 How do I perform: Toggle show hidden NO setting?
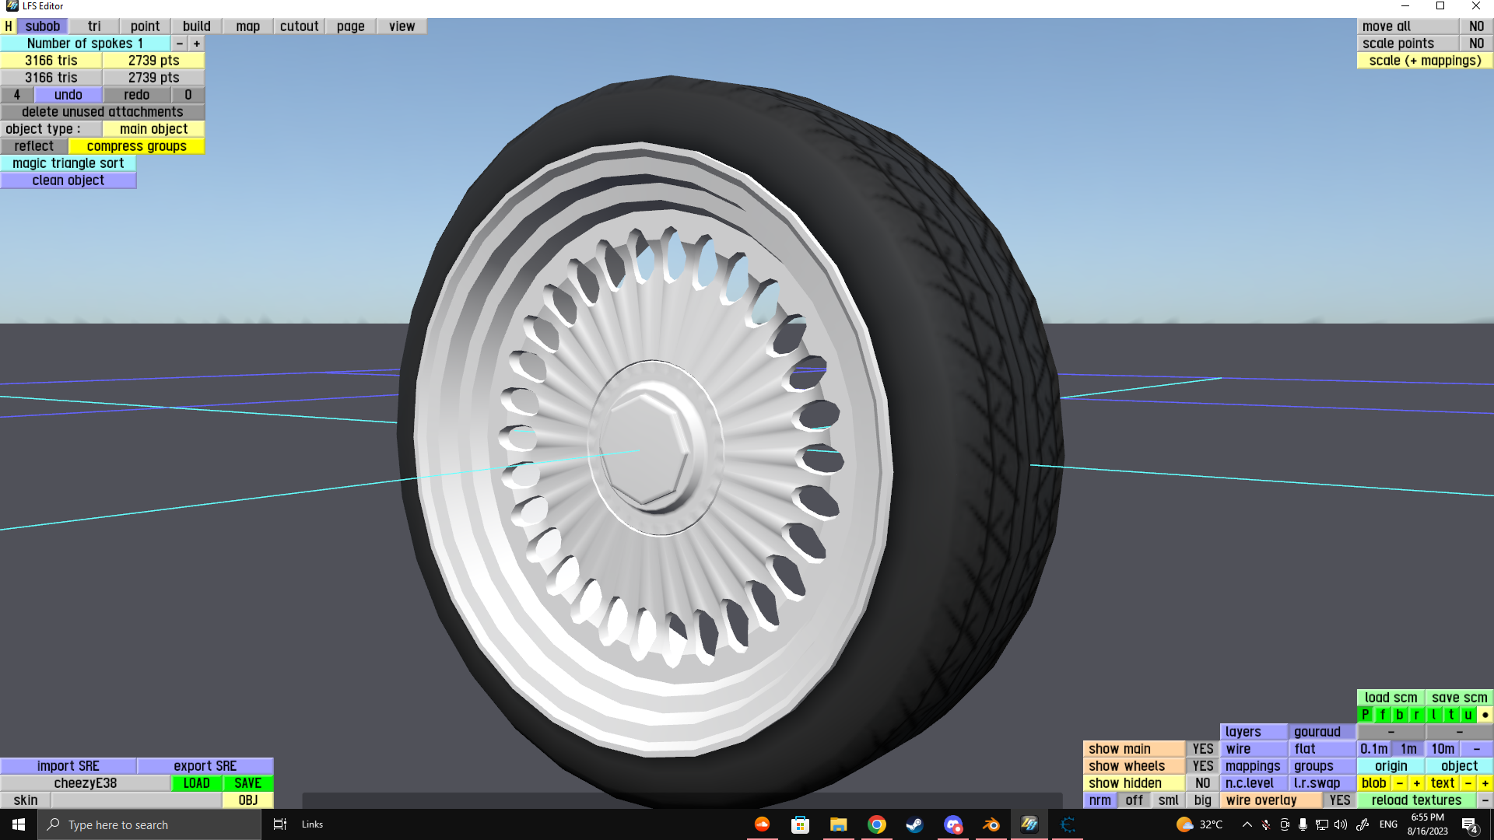pos(1202,783)
